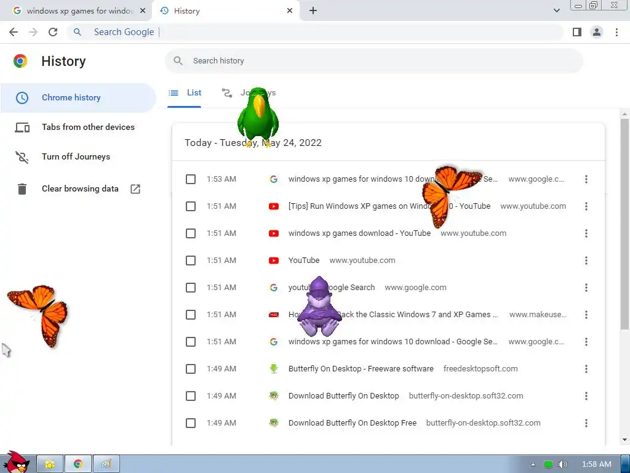Check the Download Butterfly On Desktop entry
Image resolution: width=630 pixels, height=473 pixels.
[191, 396]
